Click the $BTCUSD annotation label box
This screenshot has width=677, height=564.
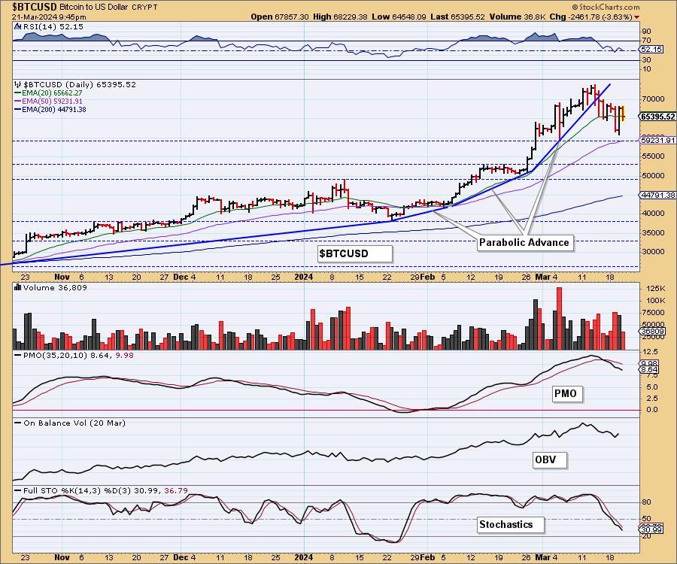[355, 253]
